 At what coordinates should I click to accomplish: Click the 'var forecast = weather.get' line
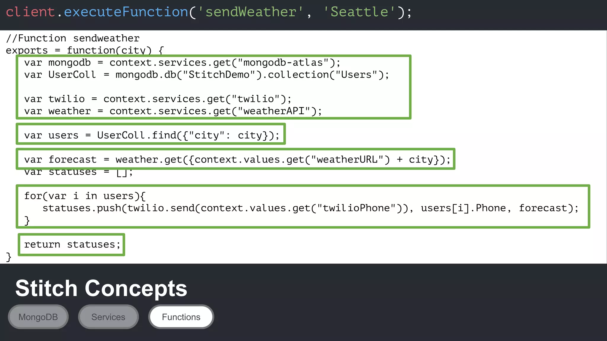pyautogui.click(x=237, y=160)
